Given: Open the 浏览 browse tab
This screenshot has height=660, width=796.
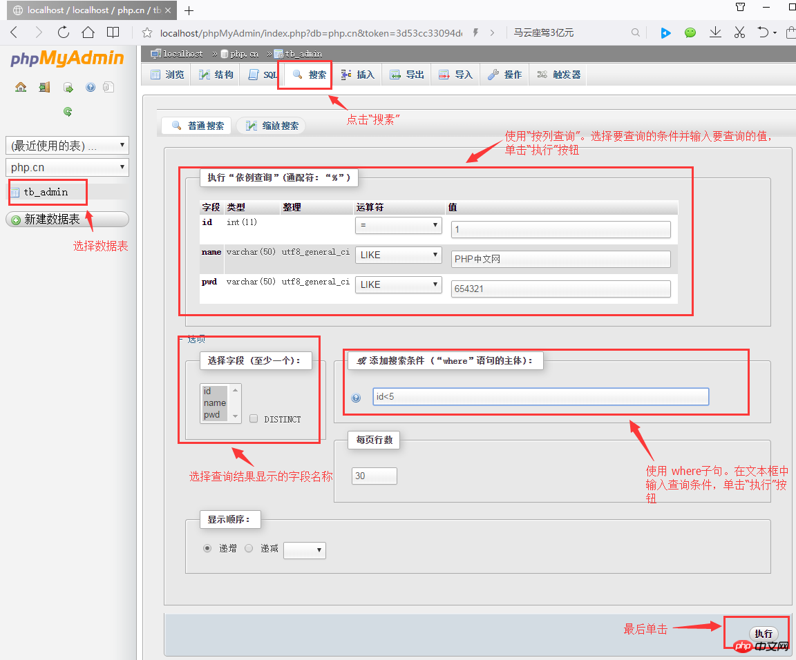Looking at the screenshot, I should pos(167,75).
